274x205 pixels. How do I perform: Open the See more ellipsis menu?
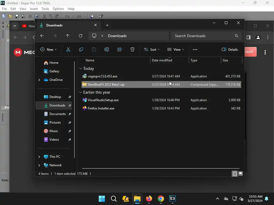(x=195, y=49)
